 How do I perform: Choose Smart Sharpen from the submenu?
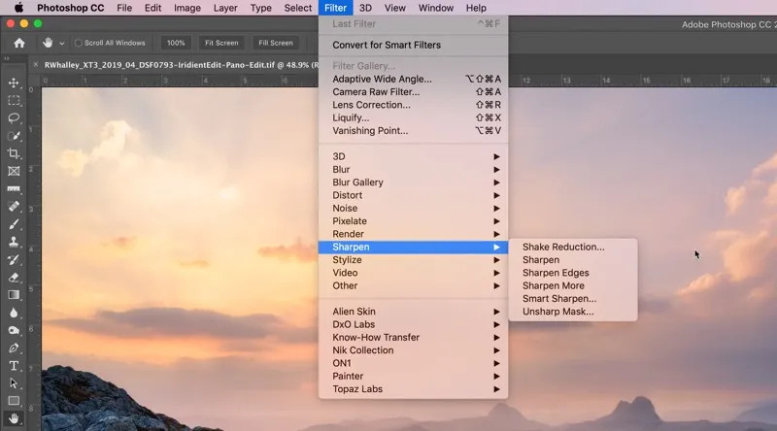point(558,299)
